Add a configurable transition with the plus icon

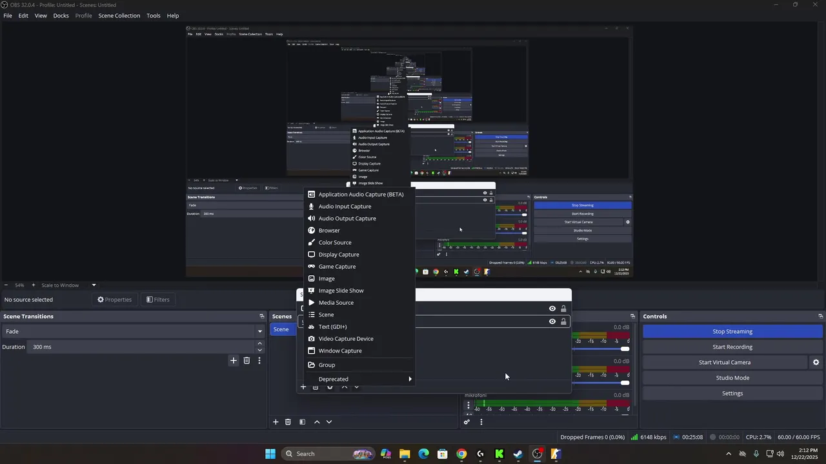point(234,361)
